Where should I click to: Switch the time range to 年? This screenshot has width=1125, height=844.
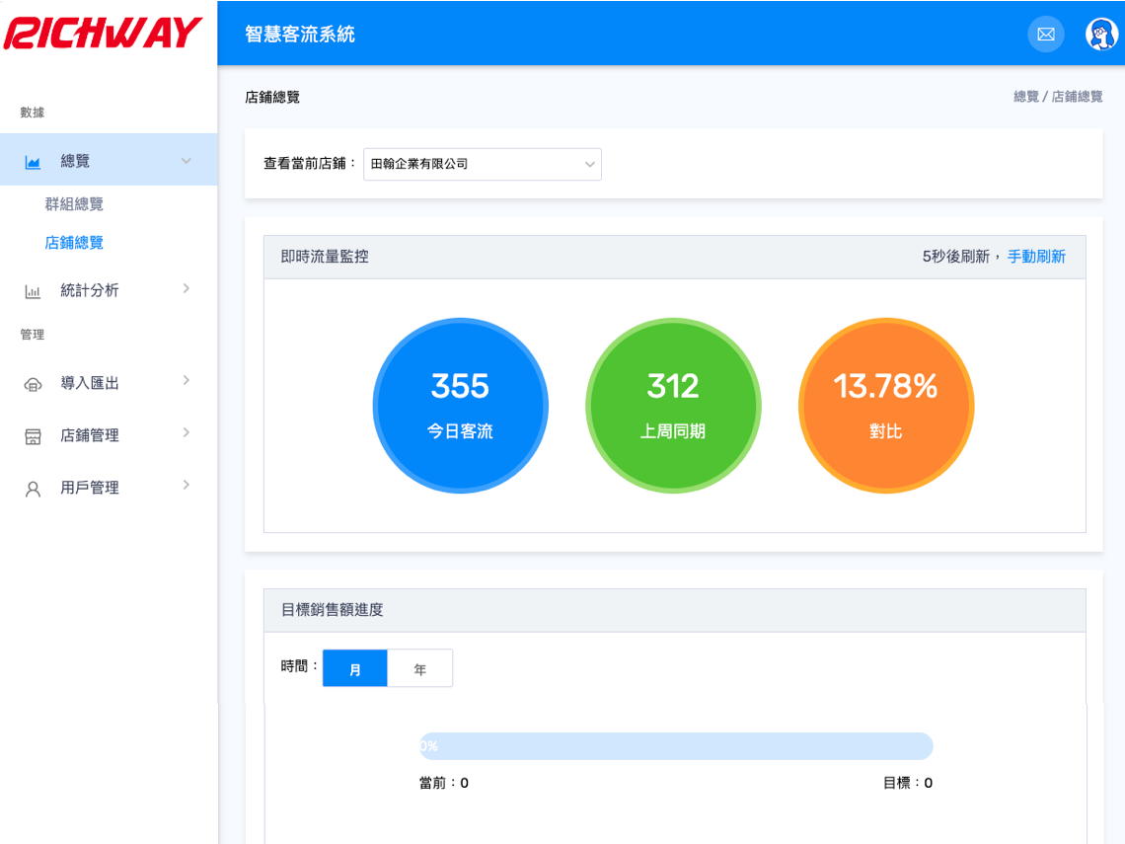(420, 669)
